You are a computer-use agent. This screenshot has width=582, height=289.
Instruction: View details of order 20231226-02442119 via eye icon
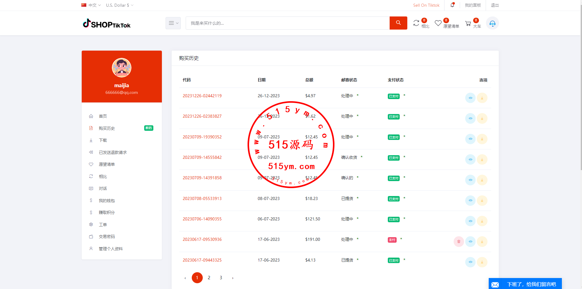(x=470, y=98)
